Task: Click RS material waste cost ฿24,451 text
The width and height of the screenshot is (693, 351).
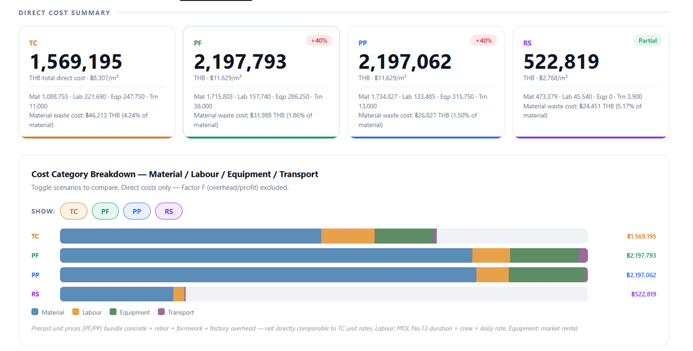Action: [582, 110]
